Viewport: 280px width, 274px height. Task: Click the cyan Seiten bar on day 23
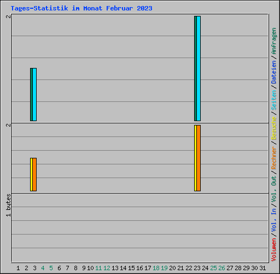199,68
